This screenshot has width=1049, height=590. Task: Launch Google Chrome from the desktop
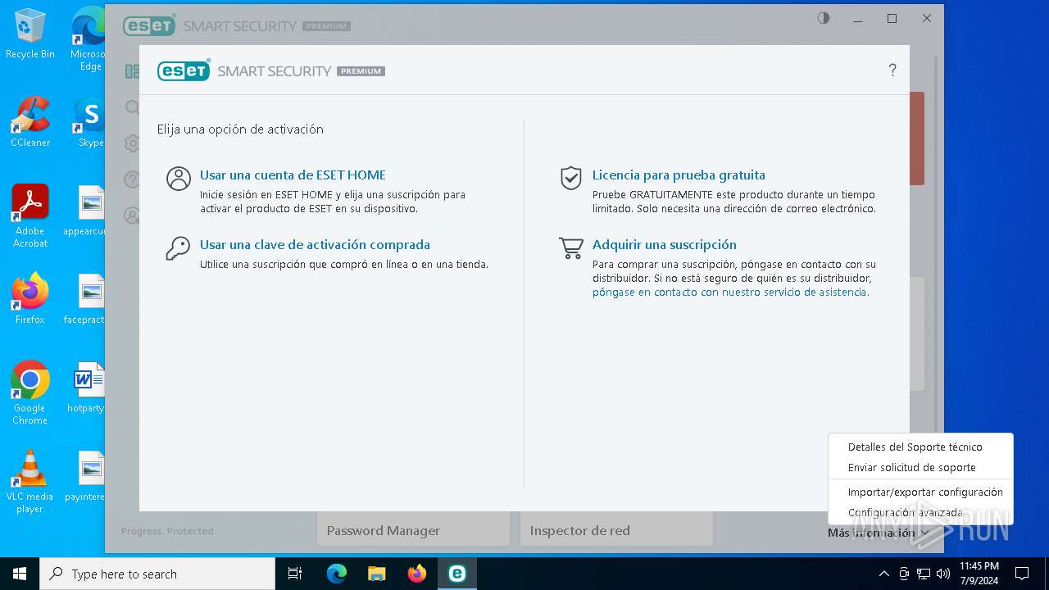click(x=30, y=393)
